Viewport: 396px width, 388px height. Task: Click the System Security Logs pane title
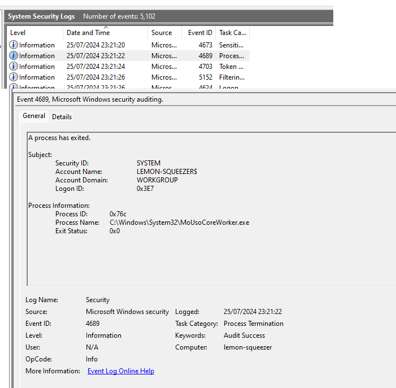pos(41,16)
